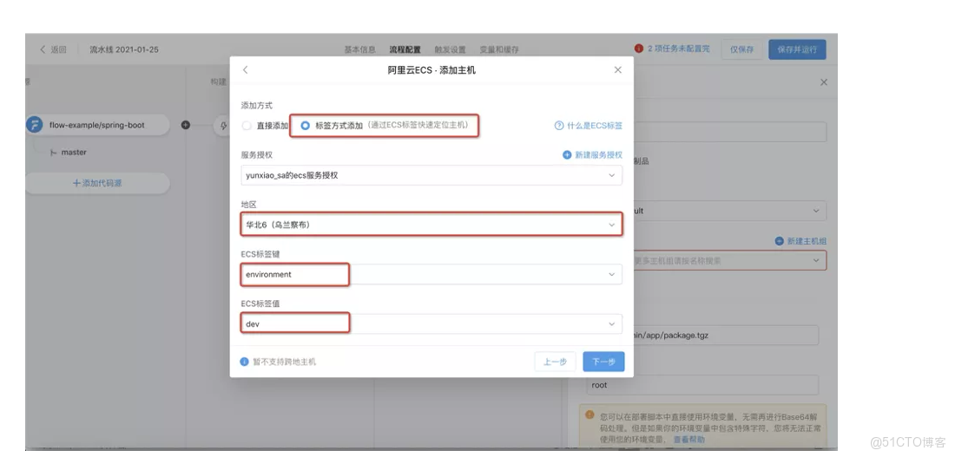Click the lightning icon build node
Viewport: 955px width, 457px height.
[x=223, y=126]
